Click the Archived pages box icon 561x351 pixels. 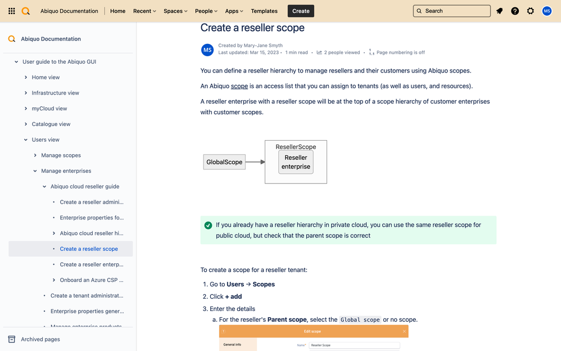pos(12,339)
